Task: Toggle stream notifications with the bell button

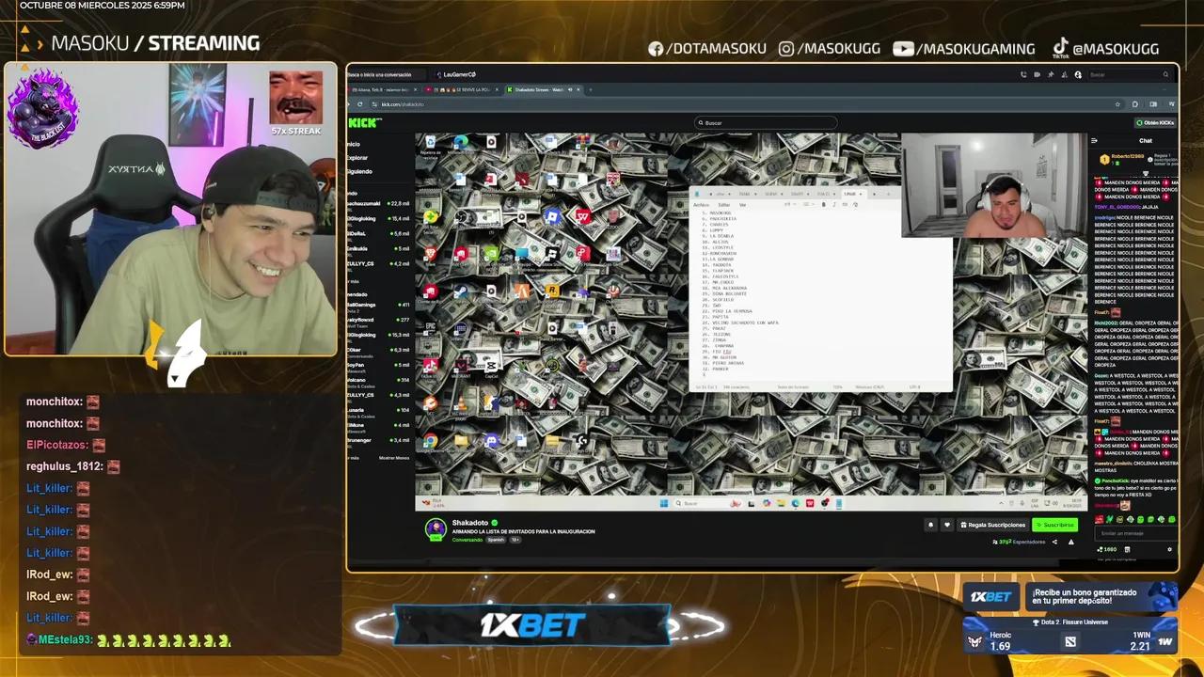Action: pos(931,525)
